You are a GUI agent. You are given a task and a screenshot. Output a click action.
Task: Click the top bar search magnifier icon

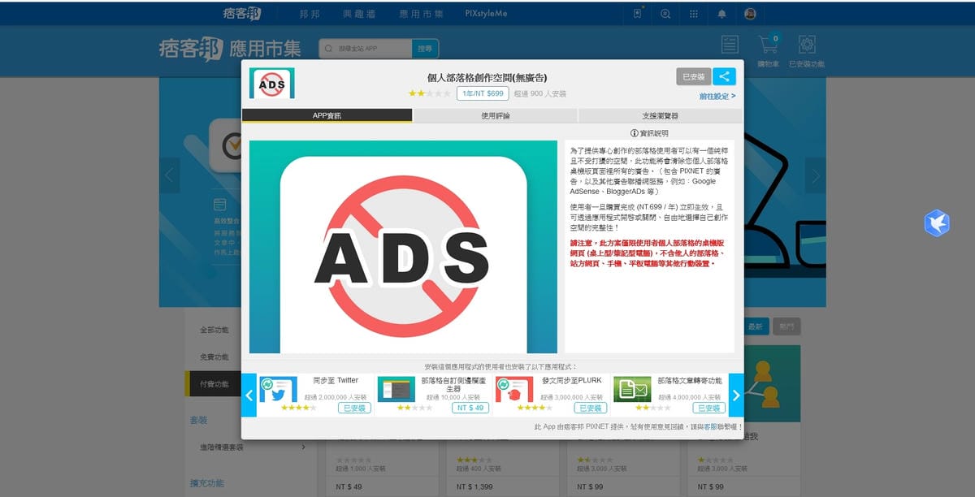(665, 14)
